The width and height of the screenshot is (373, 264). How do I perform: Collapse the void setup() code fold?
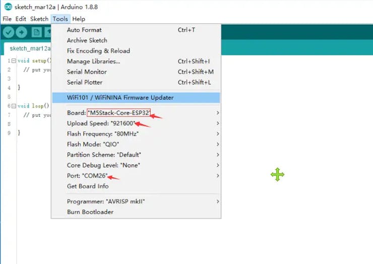pos(14,61)
